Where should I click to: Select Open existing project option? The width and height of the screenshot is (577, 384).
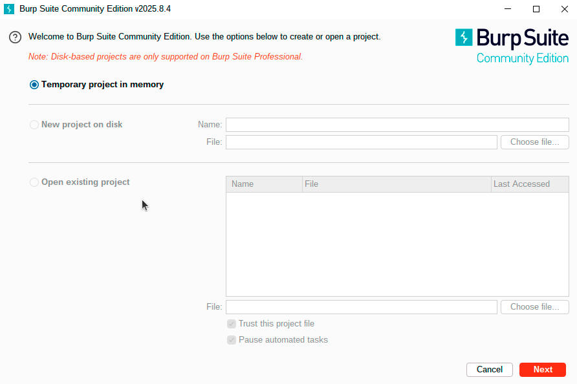pos(34,182)
